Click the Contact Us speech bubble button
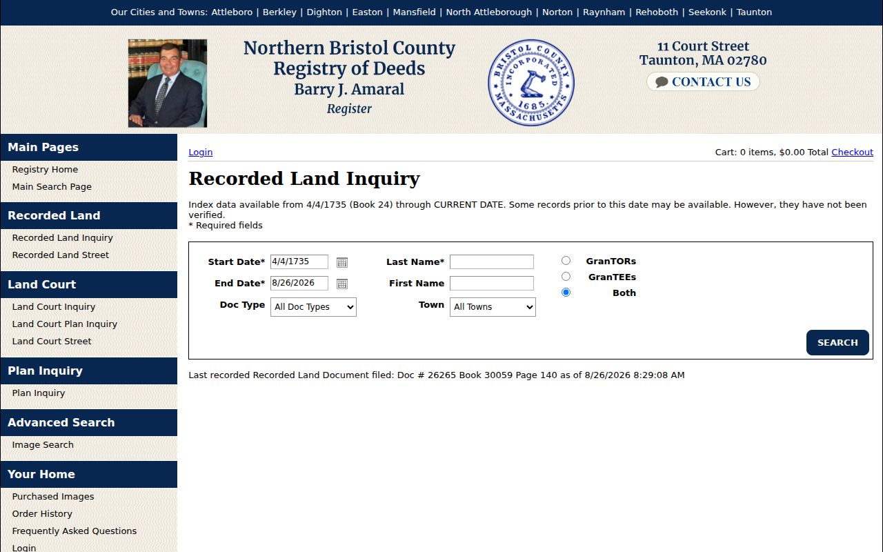This screenshot has width=883, height=552. point(703,82)
